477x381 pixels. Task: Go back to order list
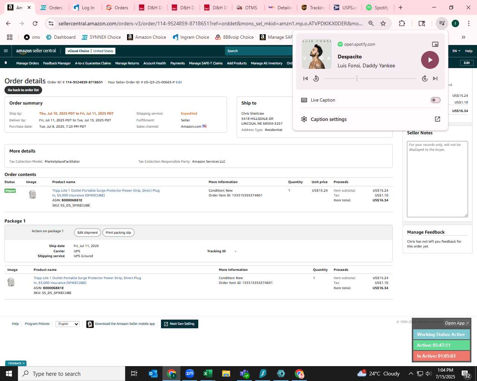point(23,90)
